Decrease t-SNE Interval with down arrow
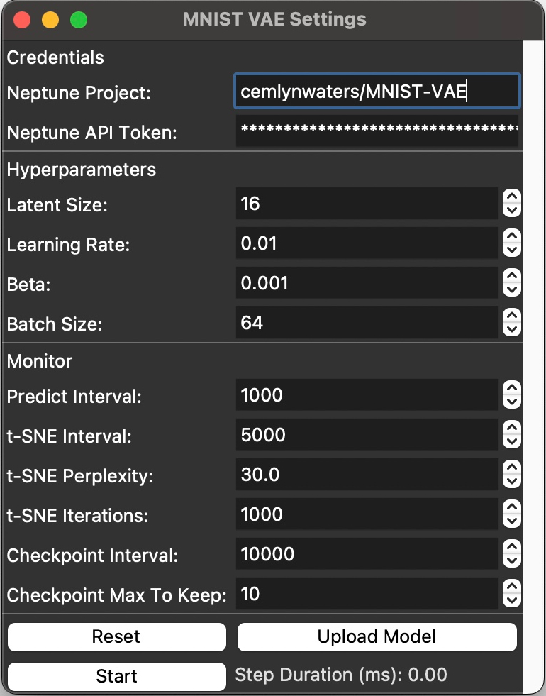The height and width of the screenshot is (696, 546). (512, 441)
